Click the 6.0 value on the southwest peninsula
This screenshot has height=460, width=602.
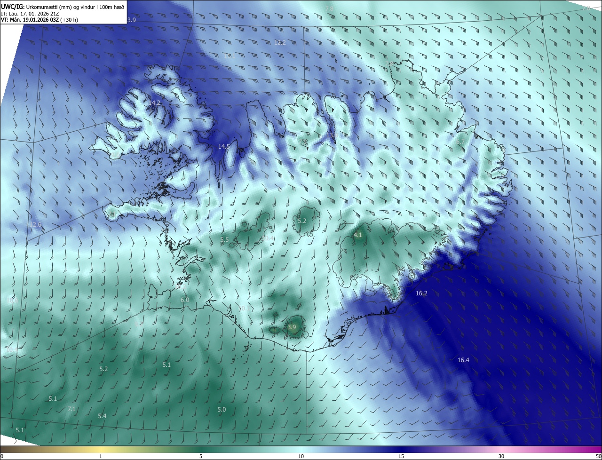click(x=185, y=300)
